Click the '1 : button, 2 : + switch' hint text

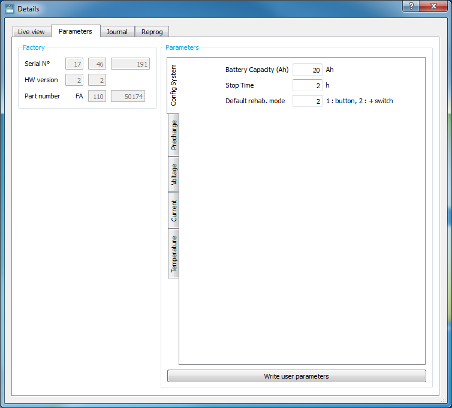(x=360, y=101)
